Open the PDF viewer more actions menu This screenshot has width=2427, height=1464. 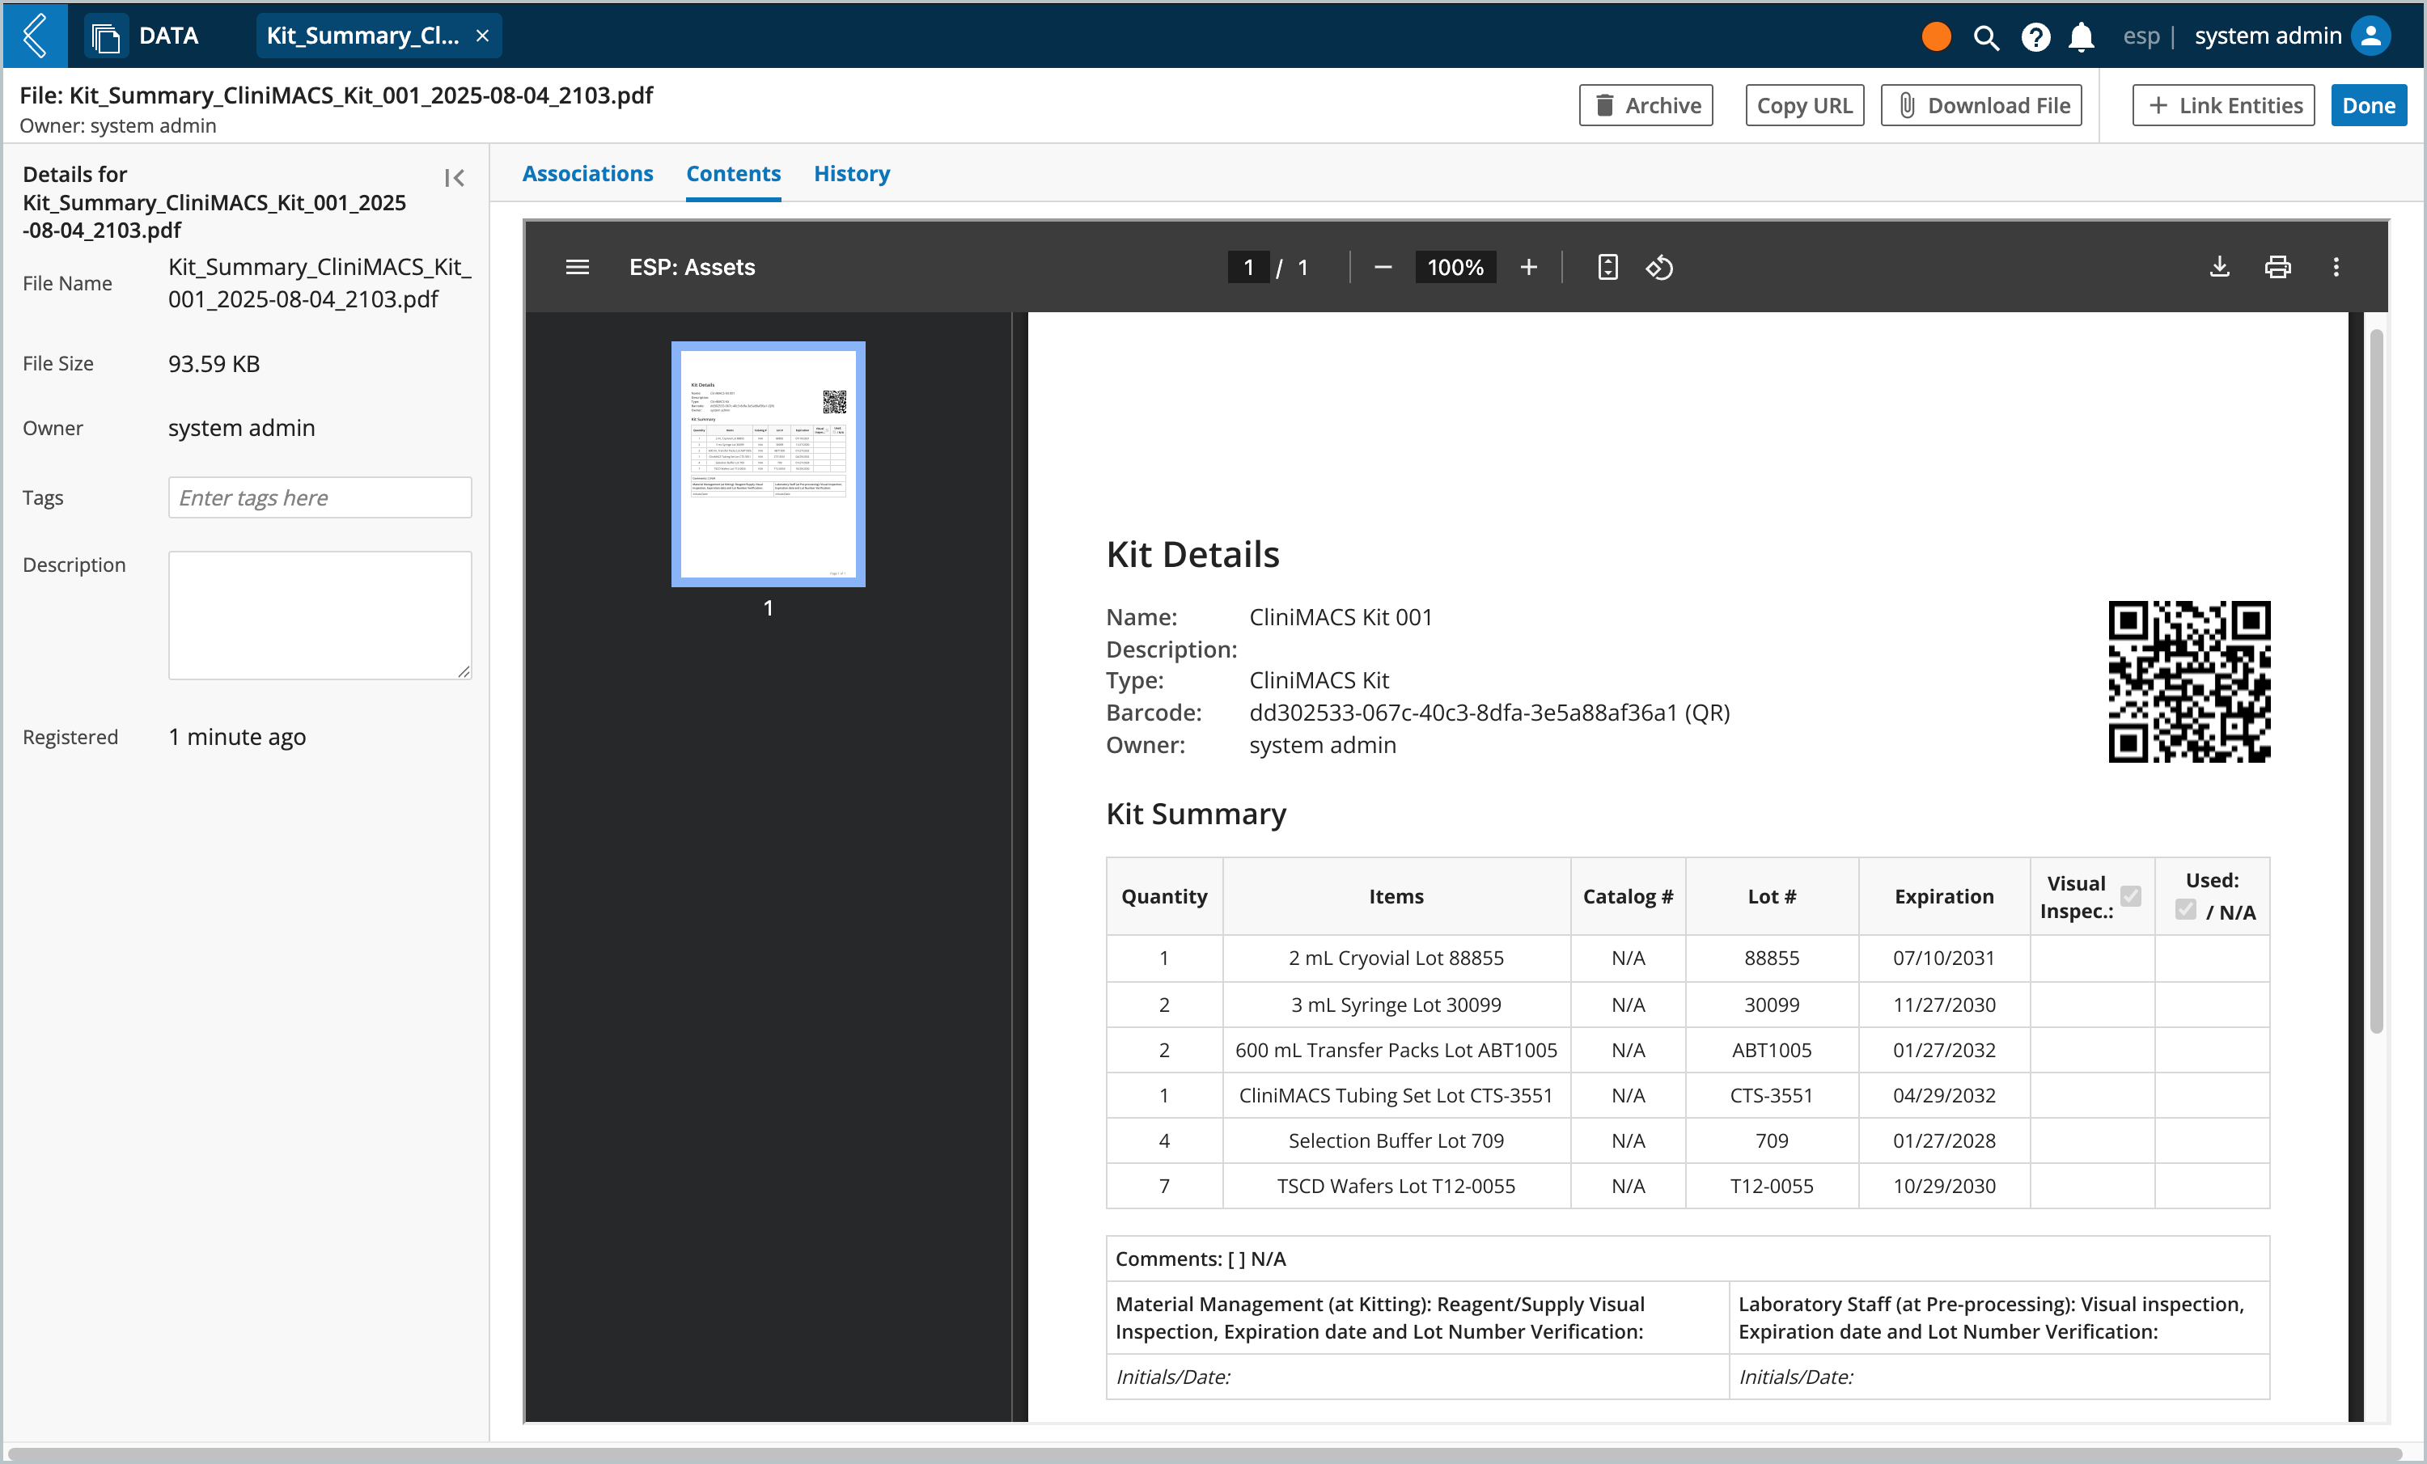2336,267
